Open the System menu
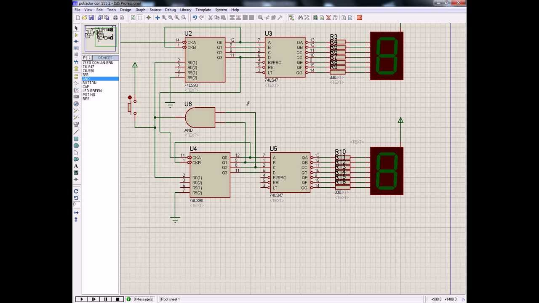Screen dimensions: 539x303 tap(221, 10)
